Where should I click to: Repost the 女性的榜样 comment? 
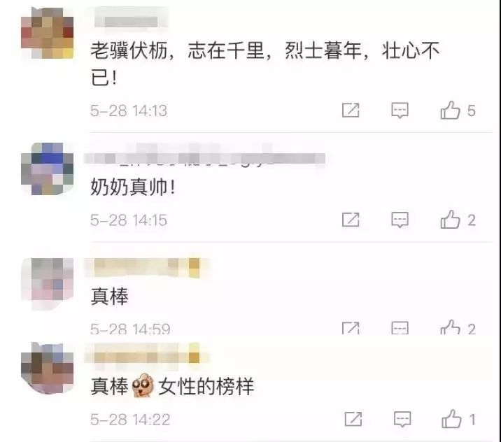point(353,419)
